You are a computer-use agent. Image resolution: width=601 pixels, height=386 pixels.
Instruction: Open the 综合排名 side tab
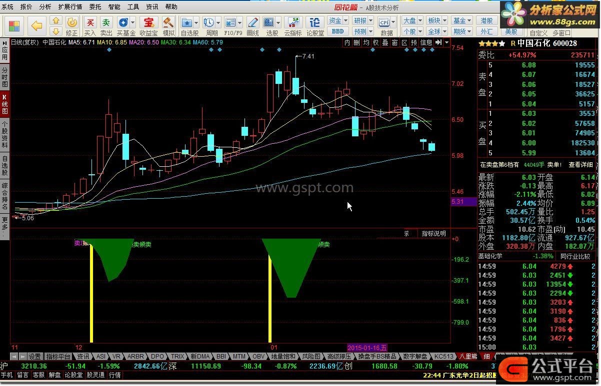pyautogui.click(x=4, y=196)
